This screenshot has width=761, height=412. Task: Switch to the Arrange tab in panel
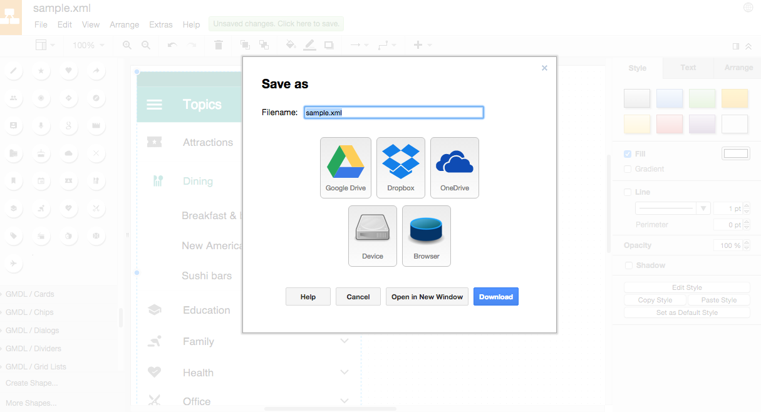pyautogui.click(x=738, y=68)
